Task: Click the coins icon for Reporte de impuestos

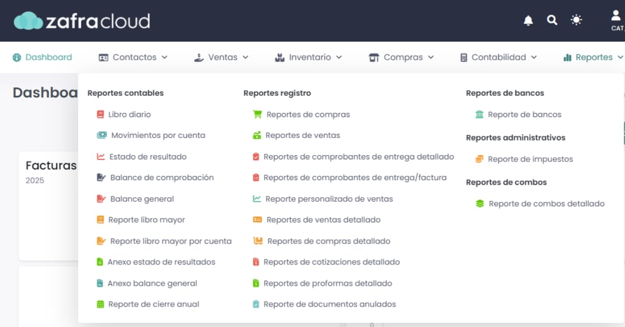Action: [479, 159]
